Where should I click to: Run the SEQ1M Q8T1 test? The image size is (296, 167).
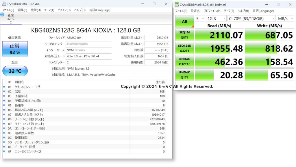[x=185, y=35]
